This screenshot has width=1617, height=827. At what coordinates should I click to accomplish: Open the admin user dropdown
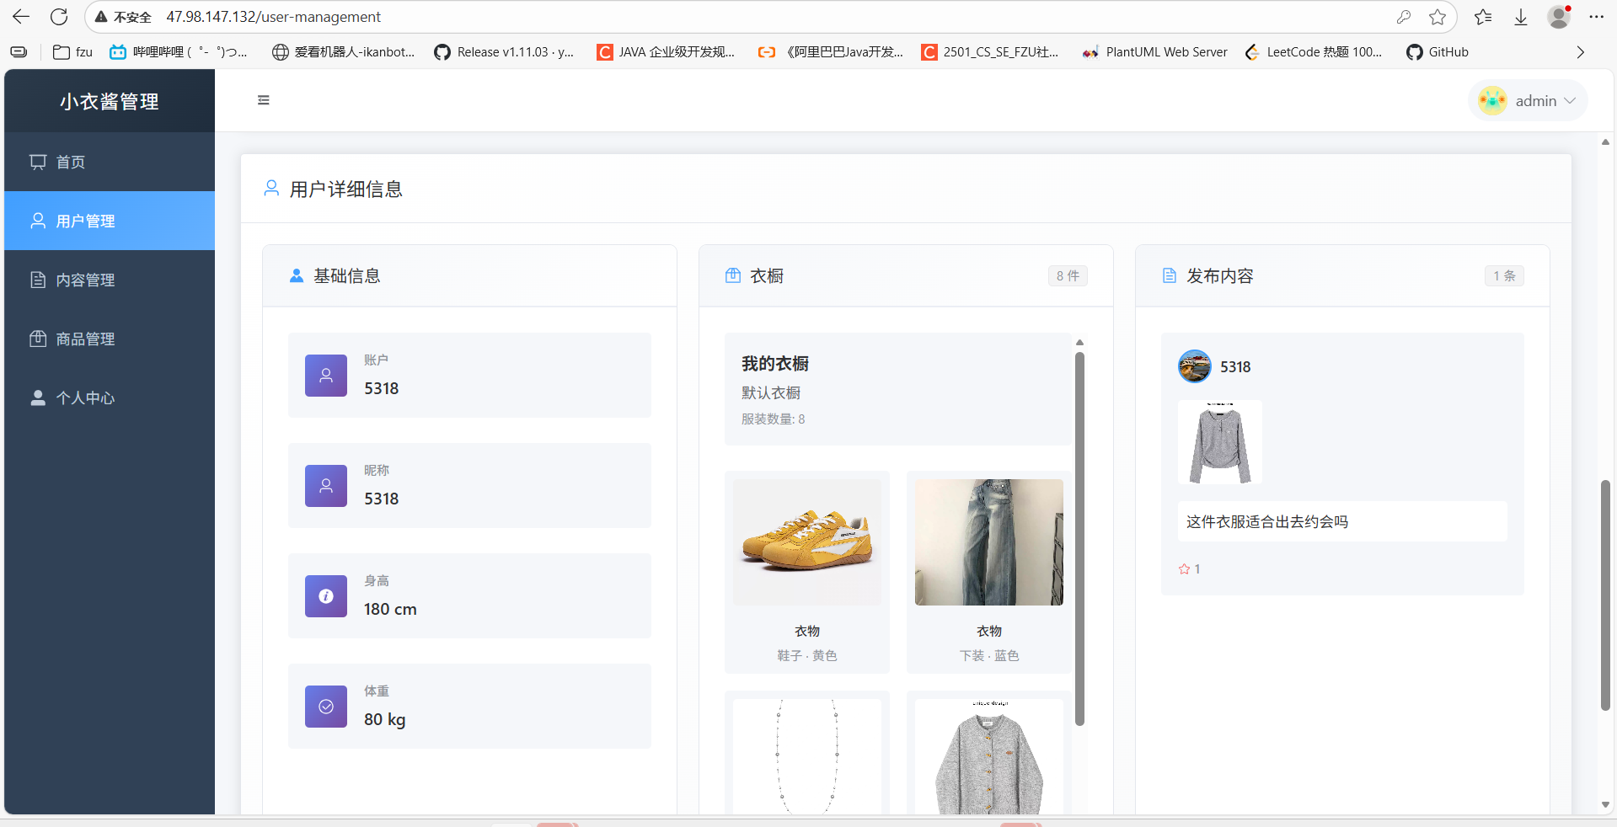[x=1528, y=100]
